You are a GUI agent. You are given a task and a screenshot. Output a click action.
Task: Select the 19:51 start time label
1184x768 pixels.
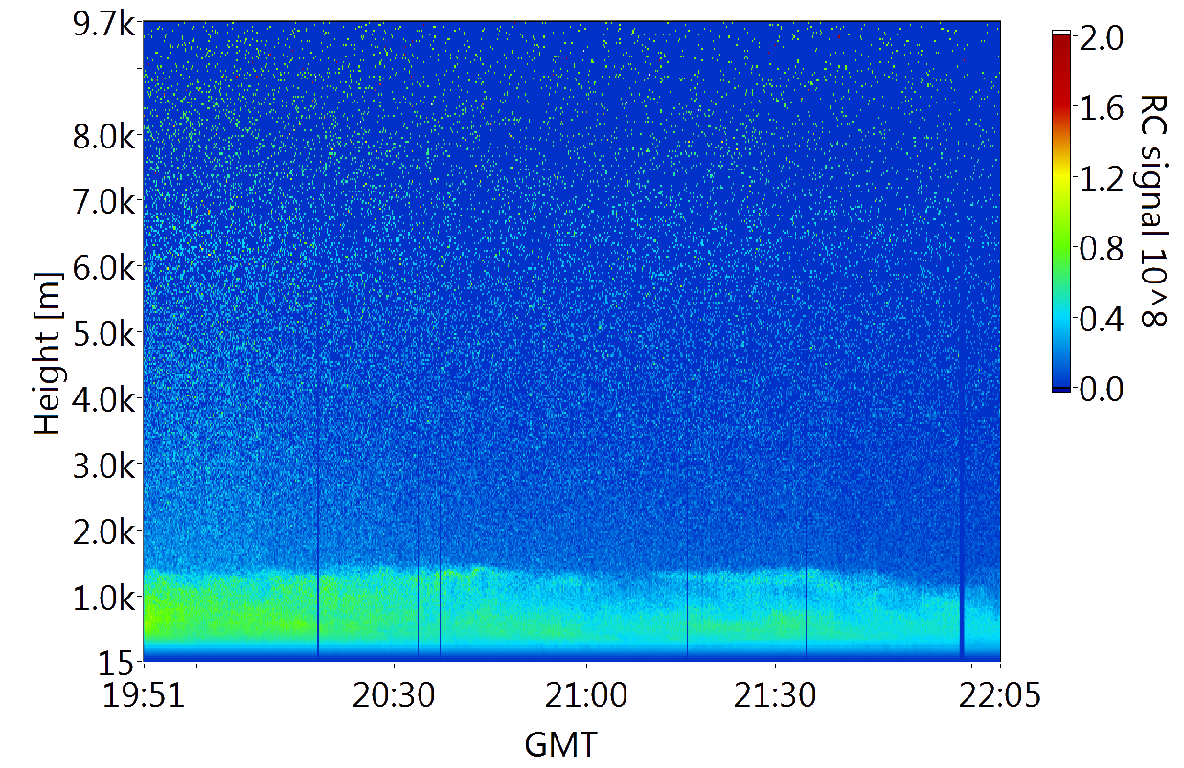pyautogui.click(x=144, y=694)
